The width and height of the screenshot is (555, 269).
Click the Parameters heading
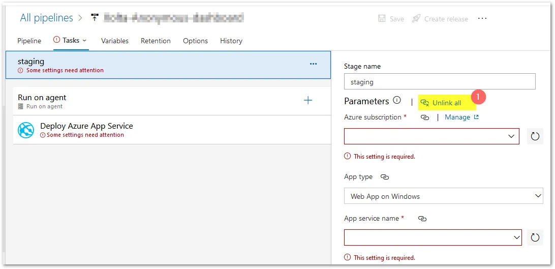tap(366, 101)
